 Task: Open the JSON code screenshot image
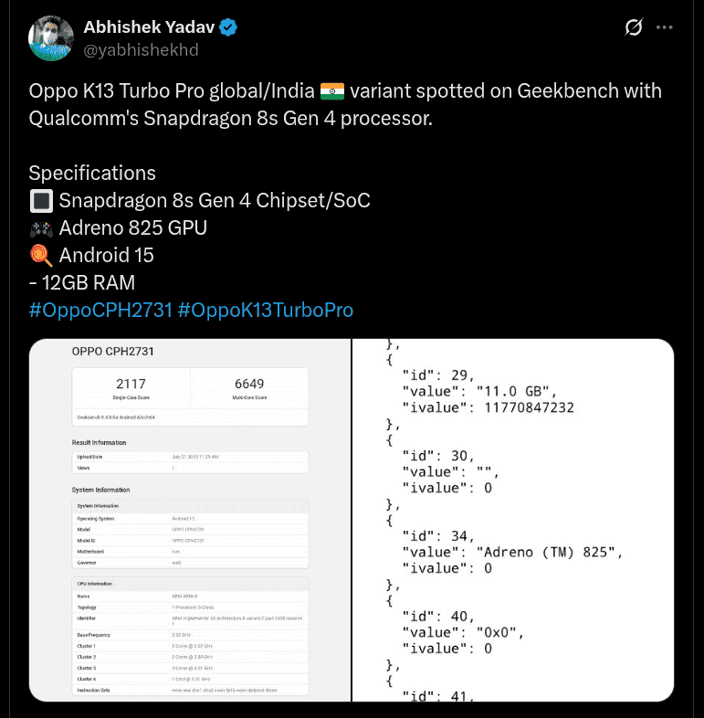513,520
